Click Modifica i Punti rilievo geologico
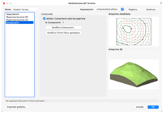This screenshot has width=164, height=114. point(63,33)
